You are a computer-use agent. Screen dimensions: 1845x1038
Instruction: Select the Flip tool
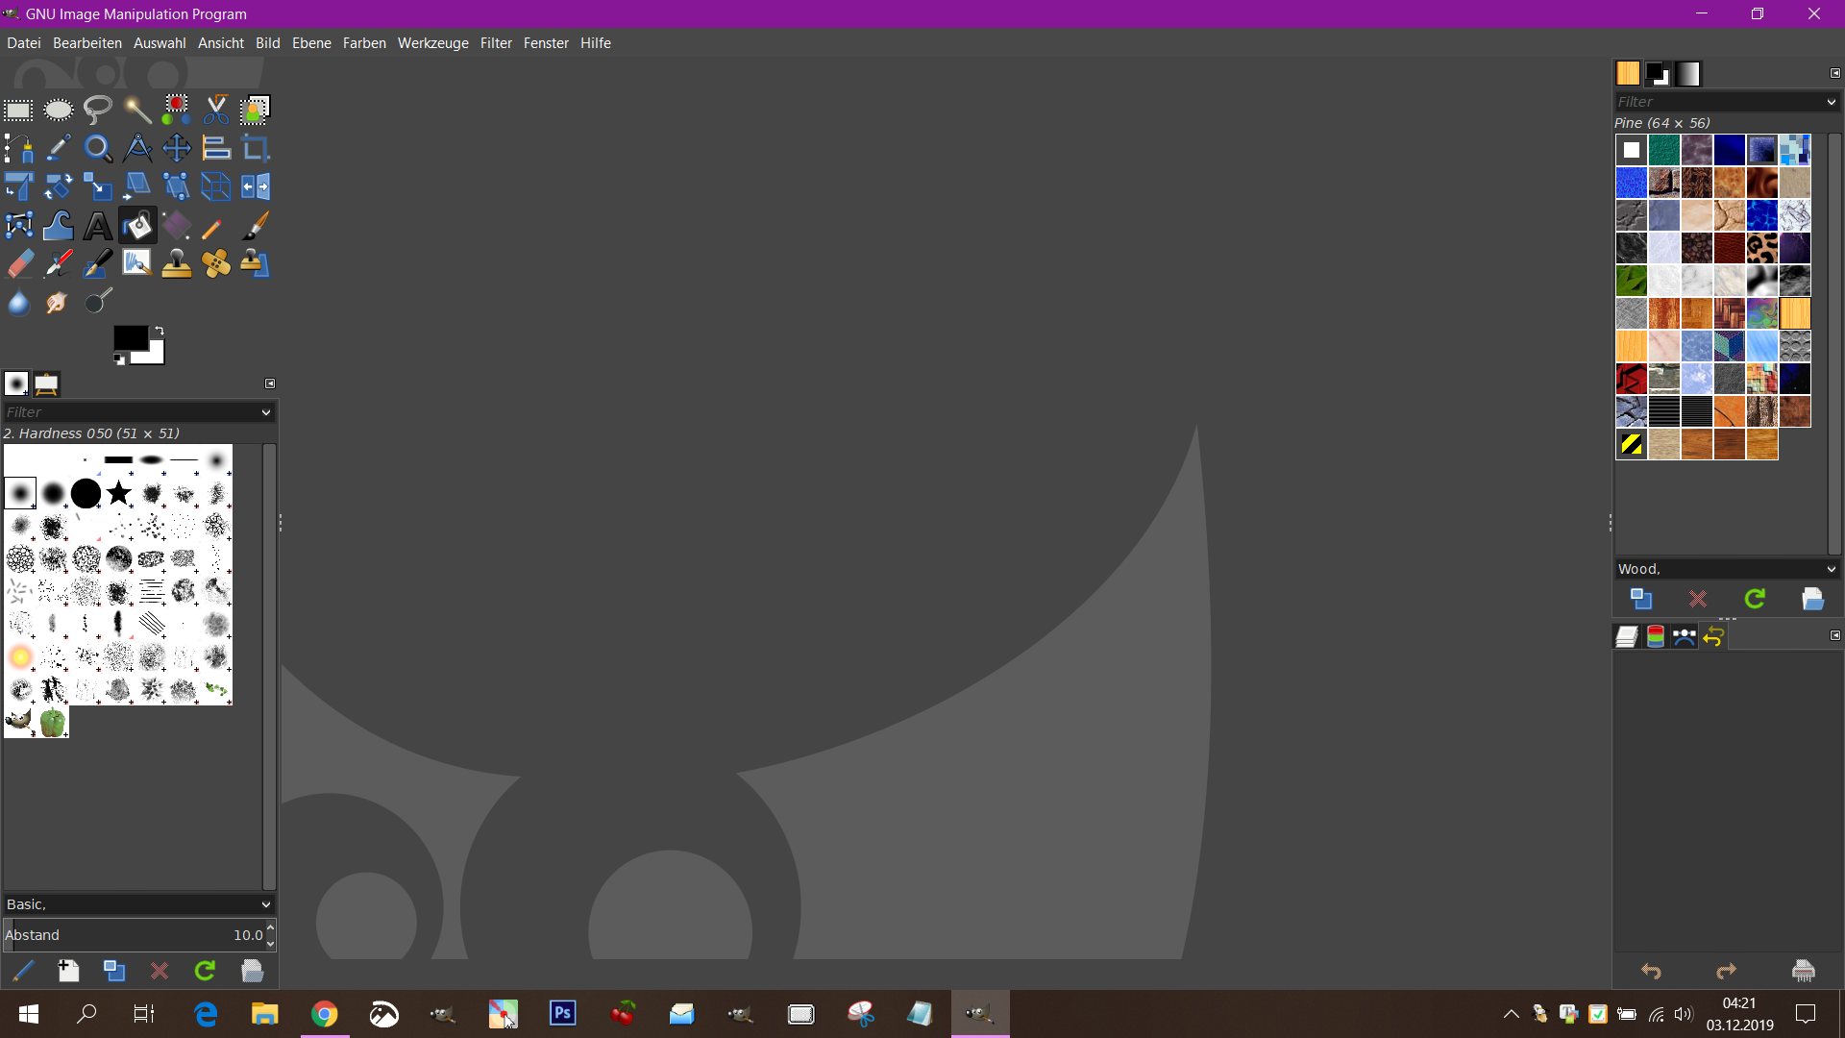(x=256, y=186)
